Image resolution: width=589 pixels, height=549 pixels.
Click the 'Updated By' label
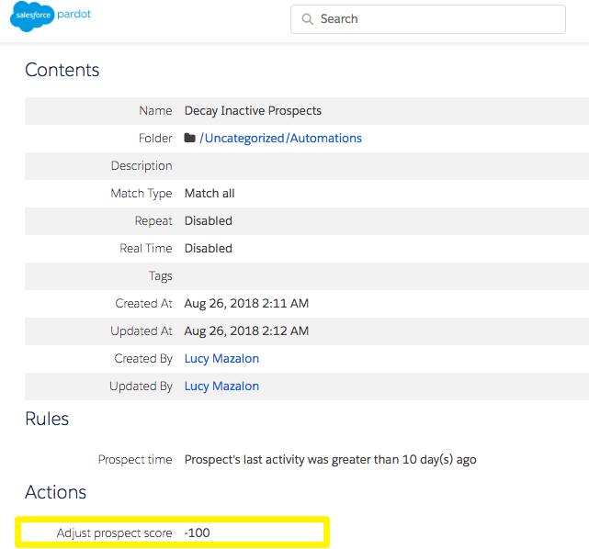pyautogui.click(x=141, y=386)
